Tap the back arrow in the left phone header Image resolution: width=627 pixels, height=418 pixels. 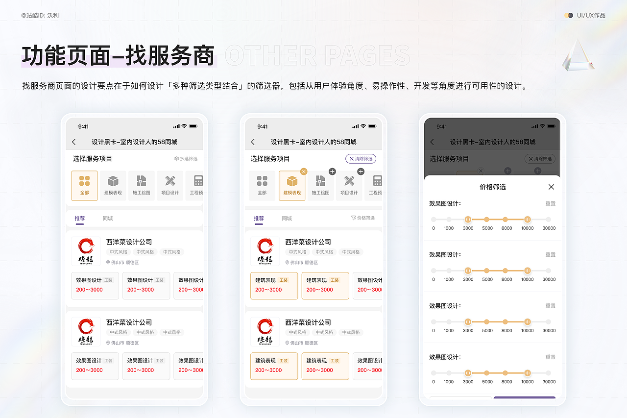click(74, 142)
